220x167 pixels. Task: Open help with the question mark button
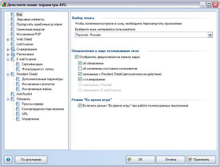tap(8, 159)
